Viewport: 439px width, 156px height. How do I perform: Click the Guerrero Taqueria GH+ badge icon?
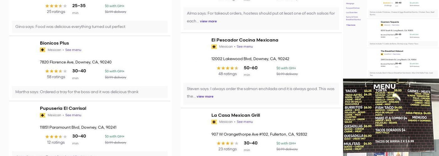382,25
